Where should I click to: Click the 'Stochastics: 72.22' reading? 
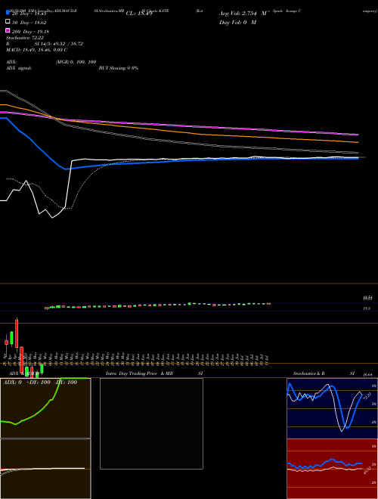25,38
